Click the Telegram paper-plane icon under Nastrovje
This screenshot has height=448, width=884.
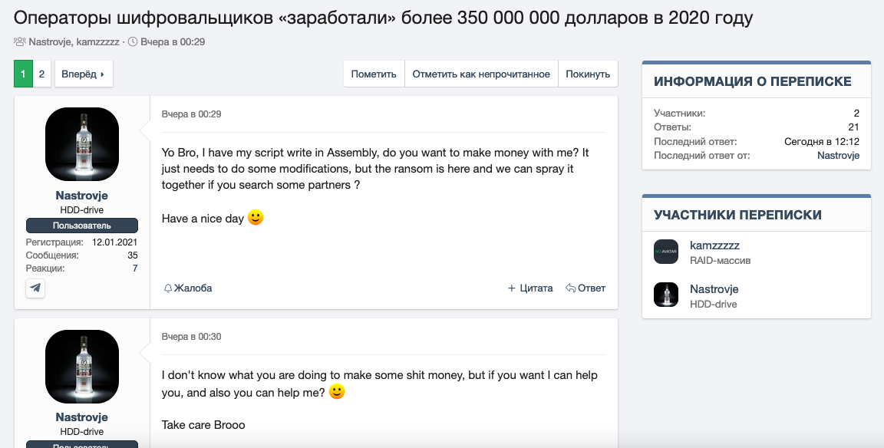click(35, 288)
